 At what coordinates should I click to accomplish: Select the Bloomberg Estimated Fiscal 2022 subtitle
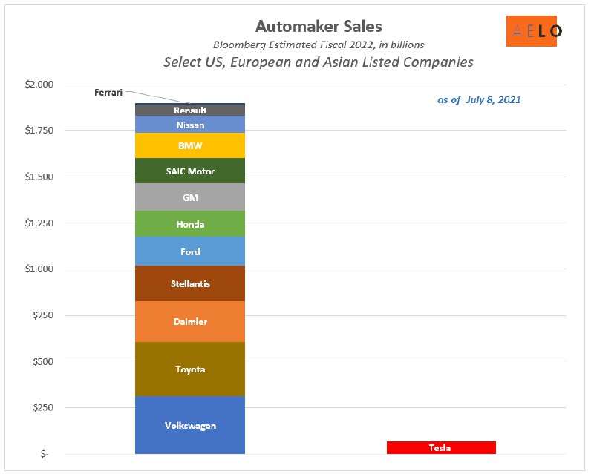click(319, 45)
